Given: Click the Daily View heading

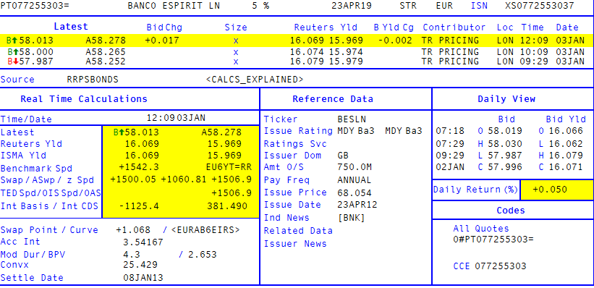Looking at the screenshot, I should (506, 99).
